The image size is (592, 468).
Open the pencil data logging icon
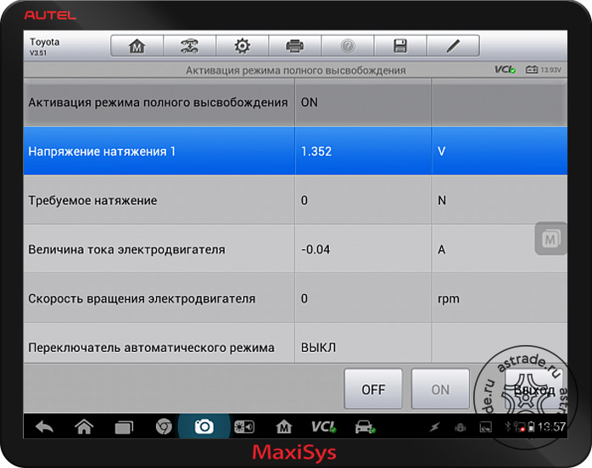pos(453,46)
